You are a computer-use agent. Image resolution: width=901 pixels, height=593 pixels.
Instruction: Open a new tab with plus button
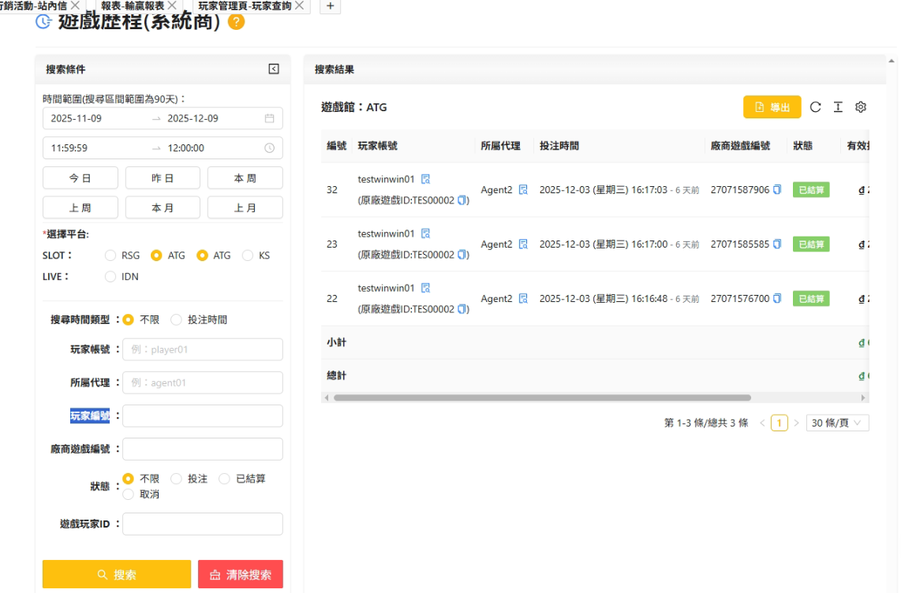coord(330,6)
